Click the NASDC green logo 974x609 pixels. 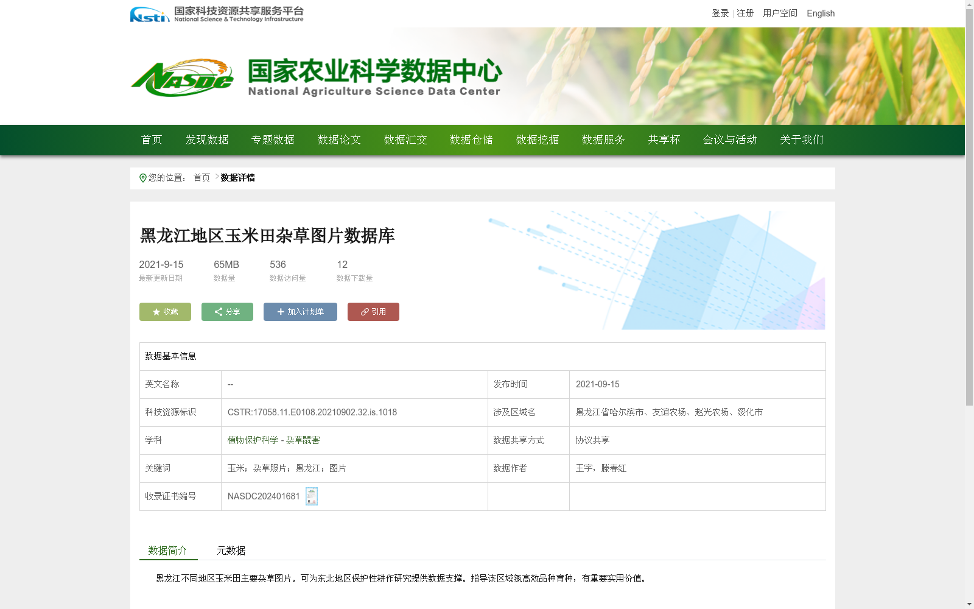tap(182, 77)
